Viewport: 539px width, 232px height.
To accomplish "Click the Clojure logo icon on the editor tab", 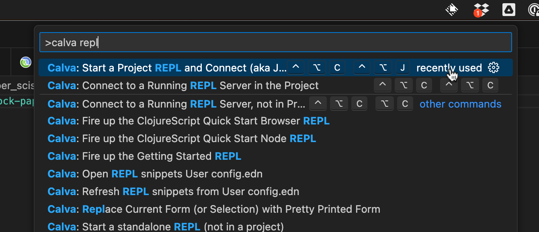I will pyautogui.click(x=25, y=62).
